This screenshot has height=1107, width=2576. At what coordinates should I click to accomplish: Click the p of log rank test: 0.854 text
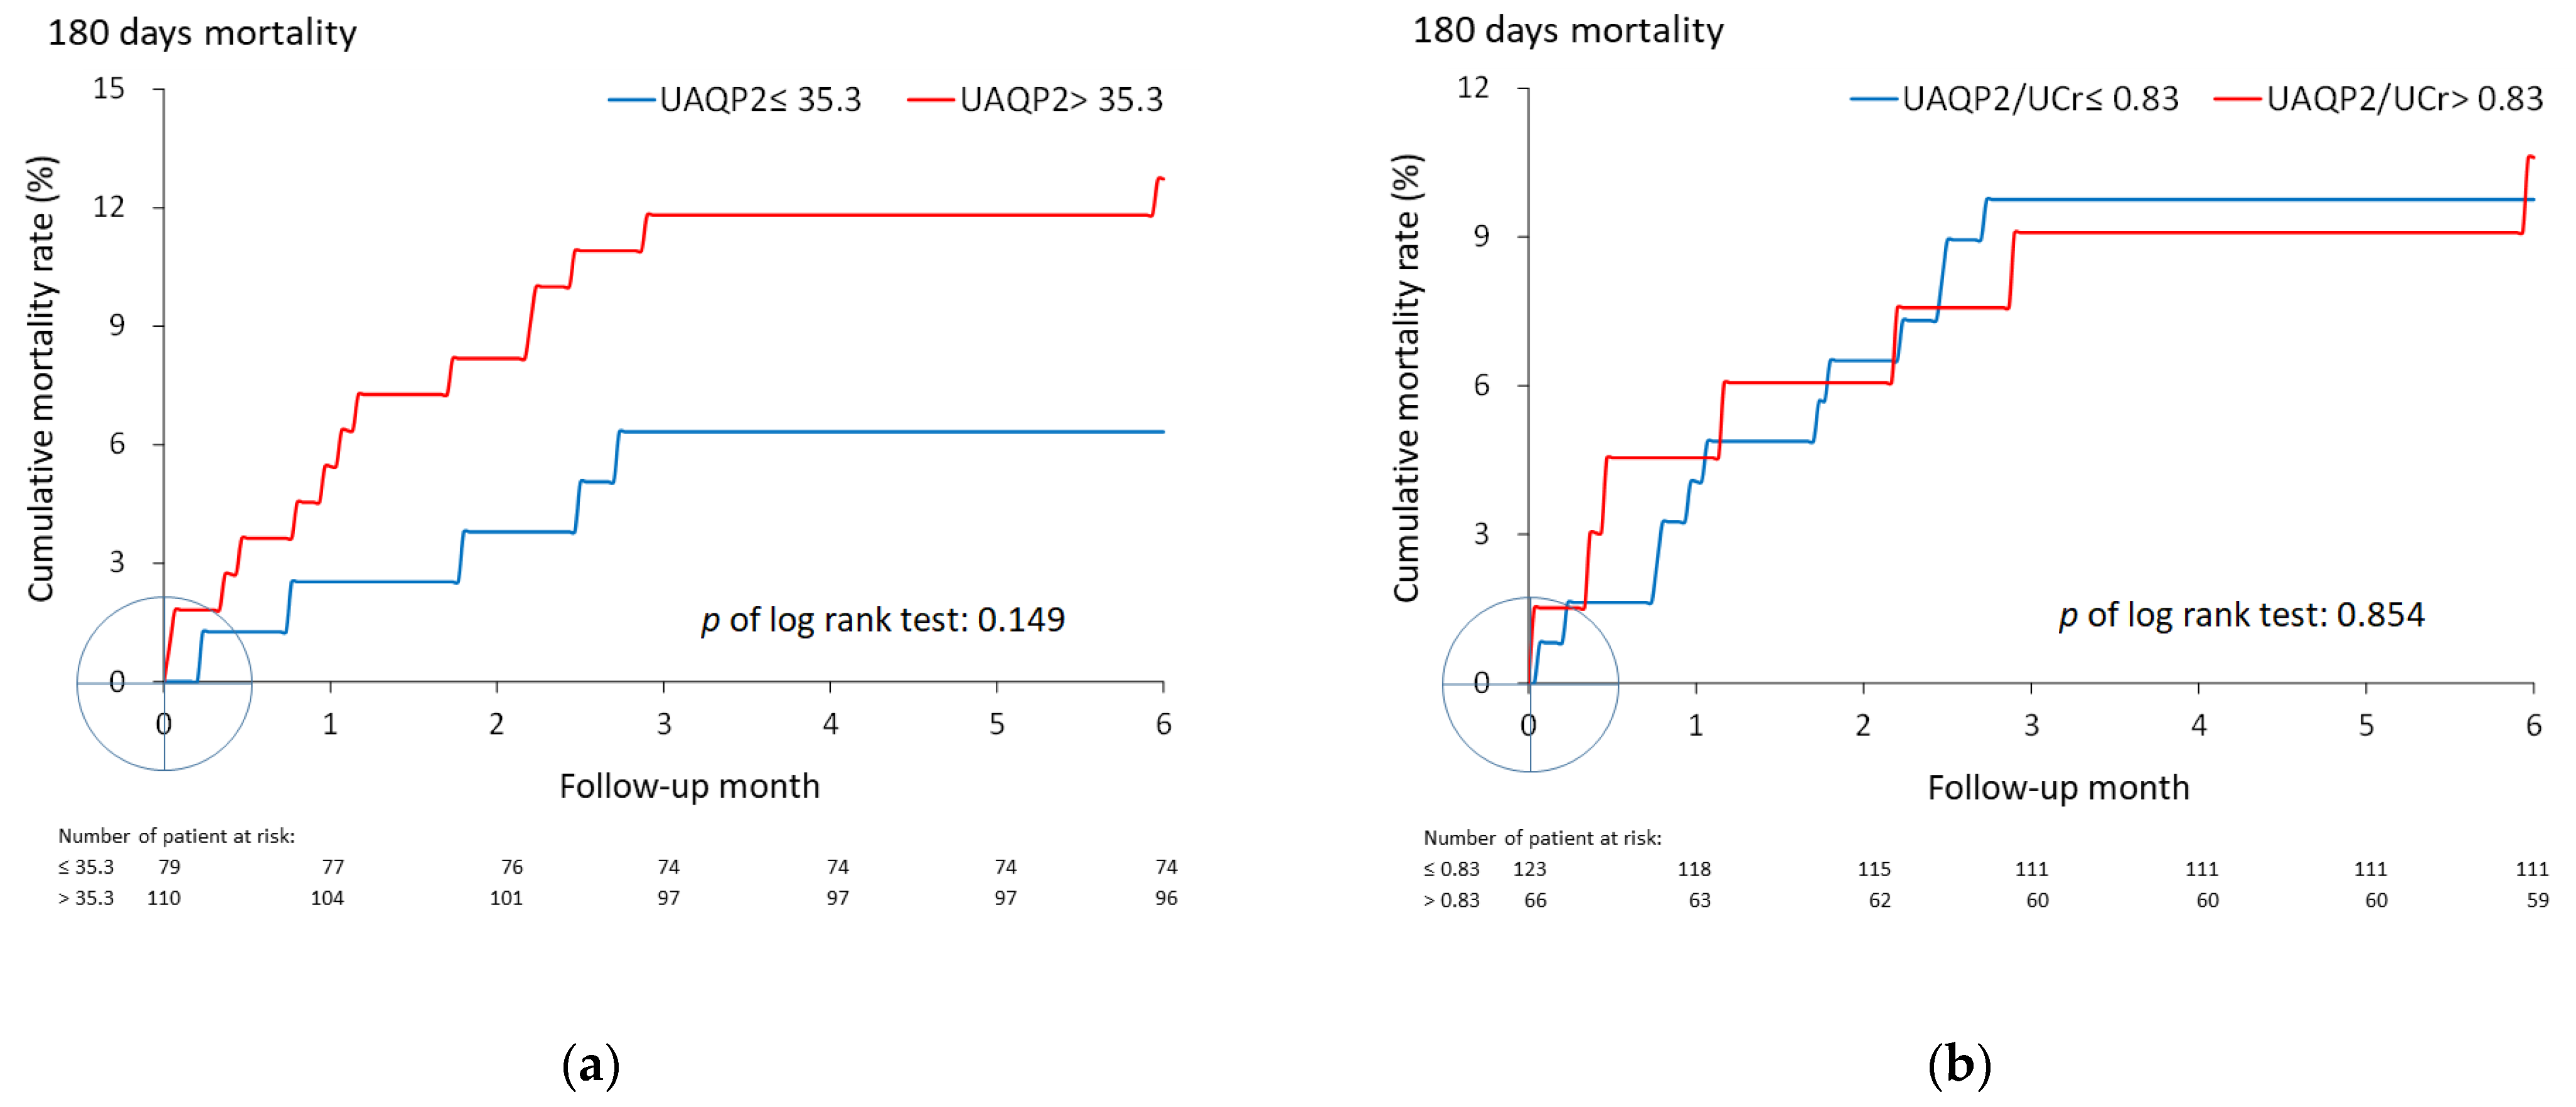[x=2241, y=615]
